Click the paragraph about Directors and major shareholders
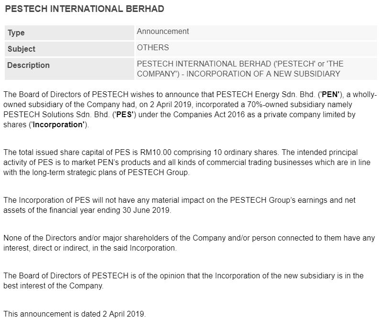Viewport: 390px width, 319px height. point(189,243)
